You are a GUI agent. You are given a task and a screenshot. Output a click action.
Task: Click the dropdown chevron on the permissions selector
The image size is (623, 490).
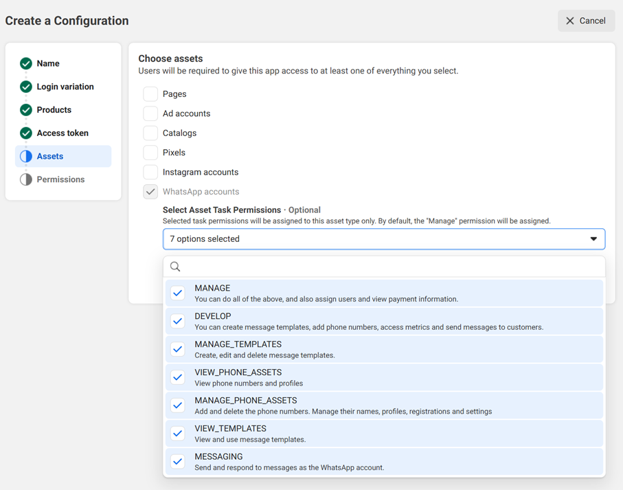[593, 238]
